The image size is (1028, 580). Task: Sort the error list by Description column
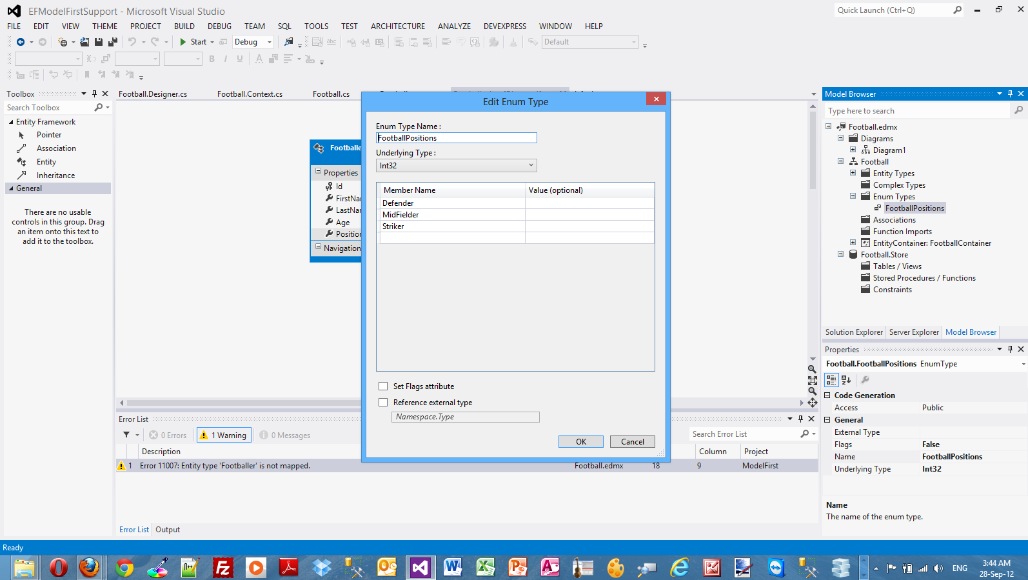point(161,452)
